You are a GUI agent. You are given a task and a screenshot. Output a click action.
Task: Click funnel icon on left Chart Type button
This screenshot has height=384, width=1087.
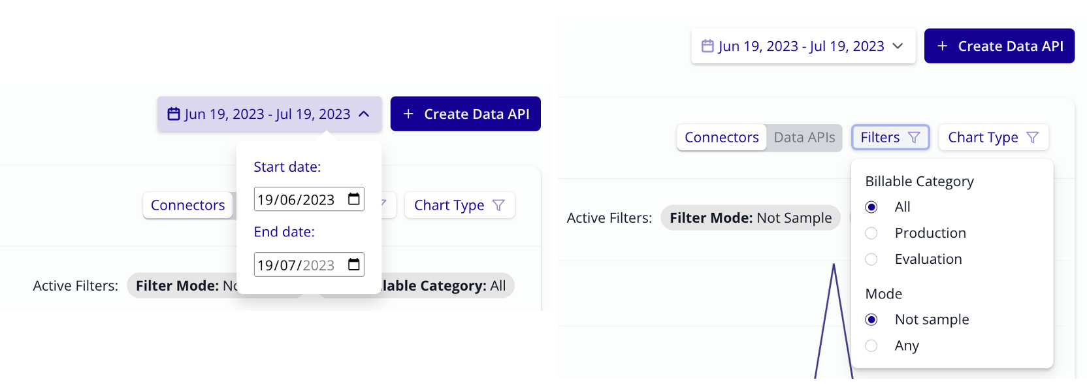click(498, 205)
